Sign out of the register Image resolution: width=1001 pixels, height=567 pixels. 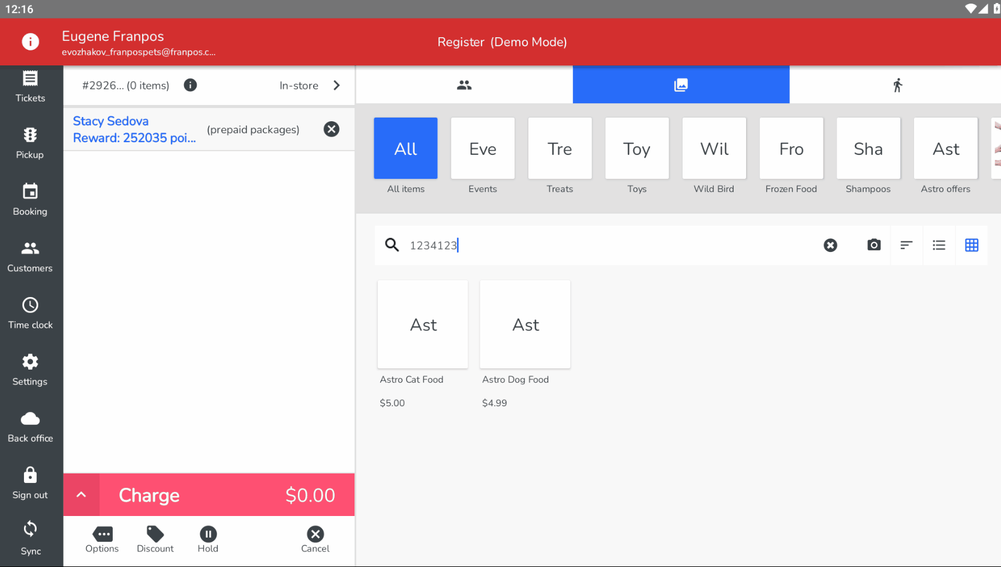click(31, 483)
